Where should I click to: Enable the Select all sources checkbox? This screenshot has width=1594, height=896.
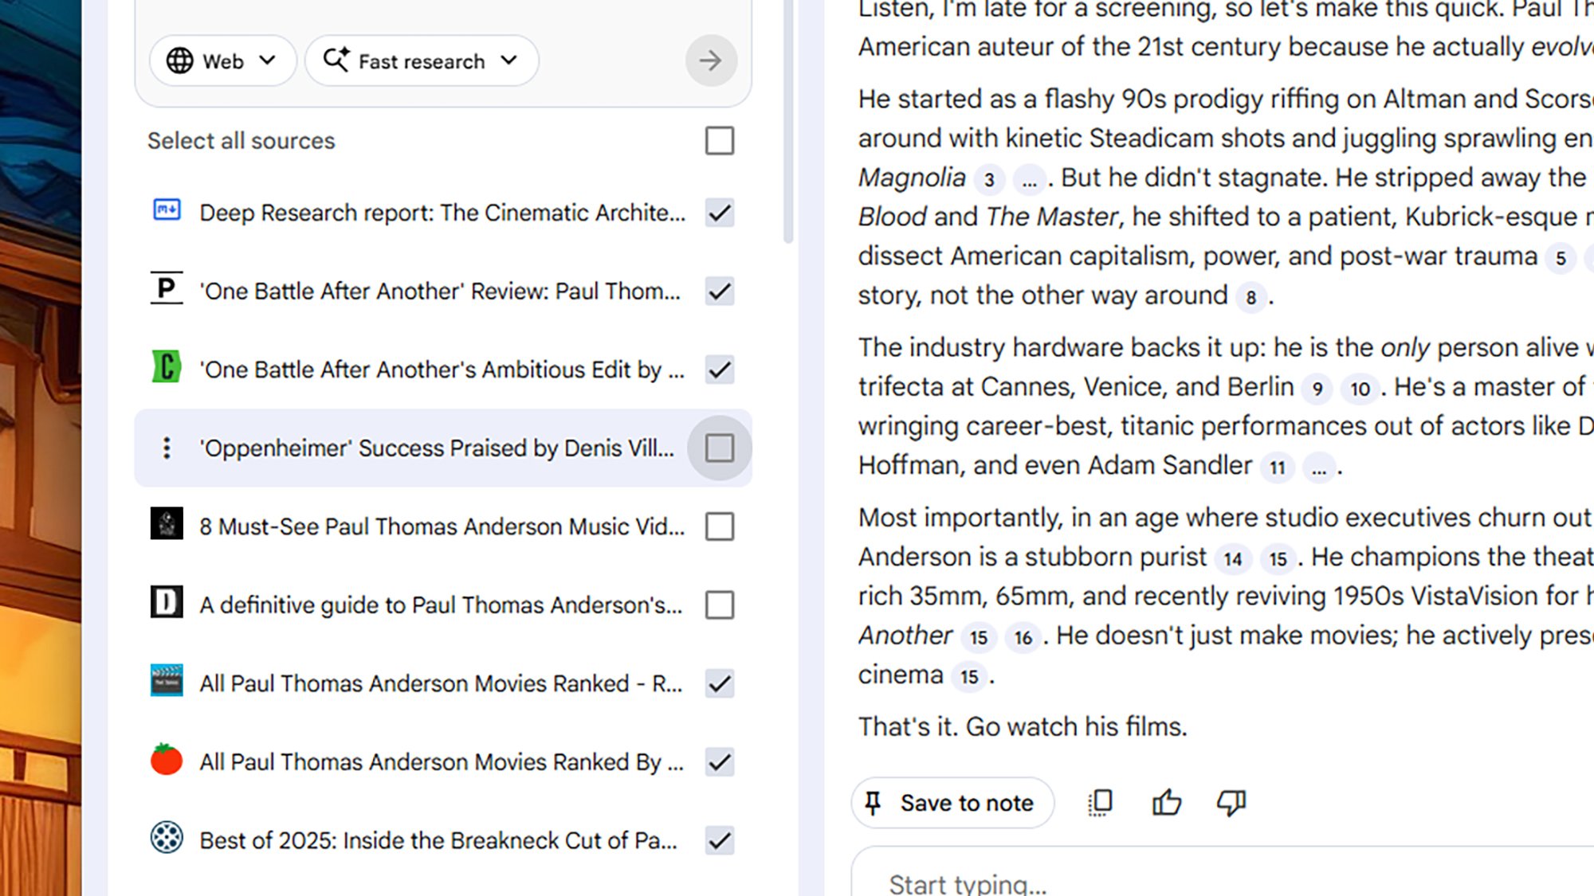pyautogui.click(x=718, y=142)
